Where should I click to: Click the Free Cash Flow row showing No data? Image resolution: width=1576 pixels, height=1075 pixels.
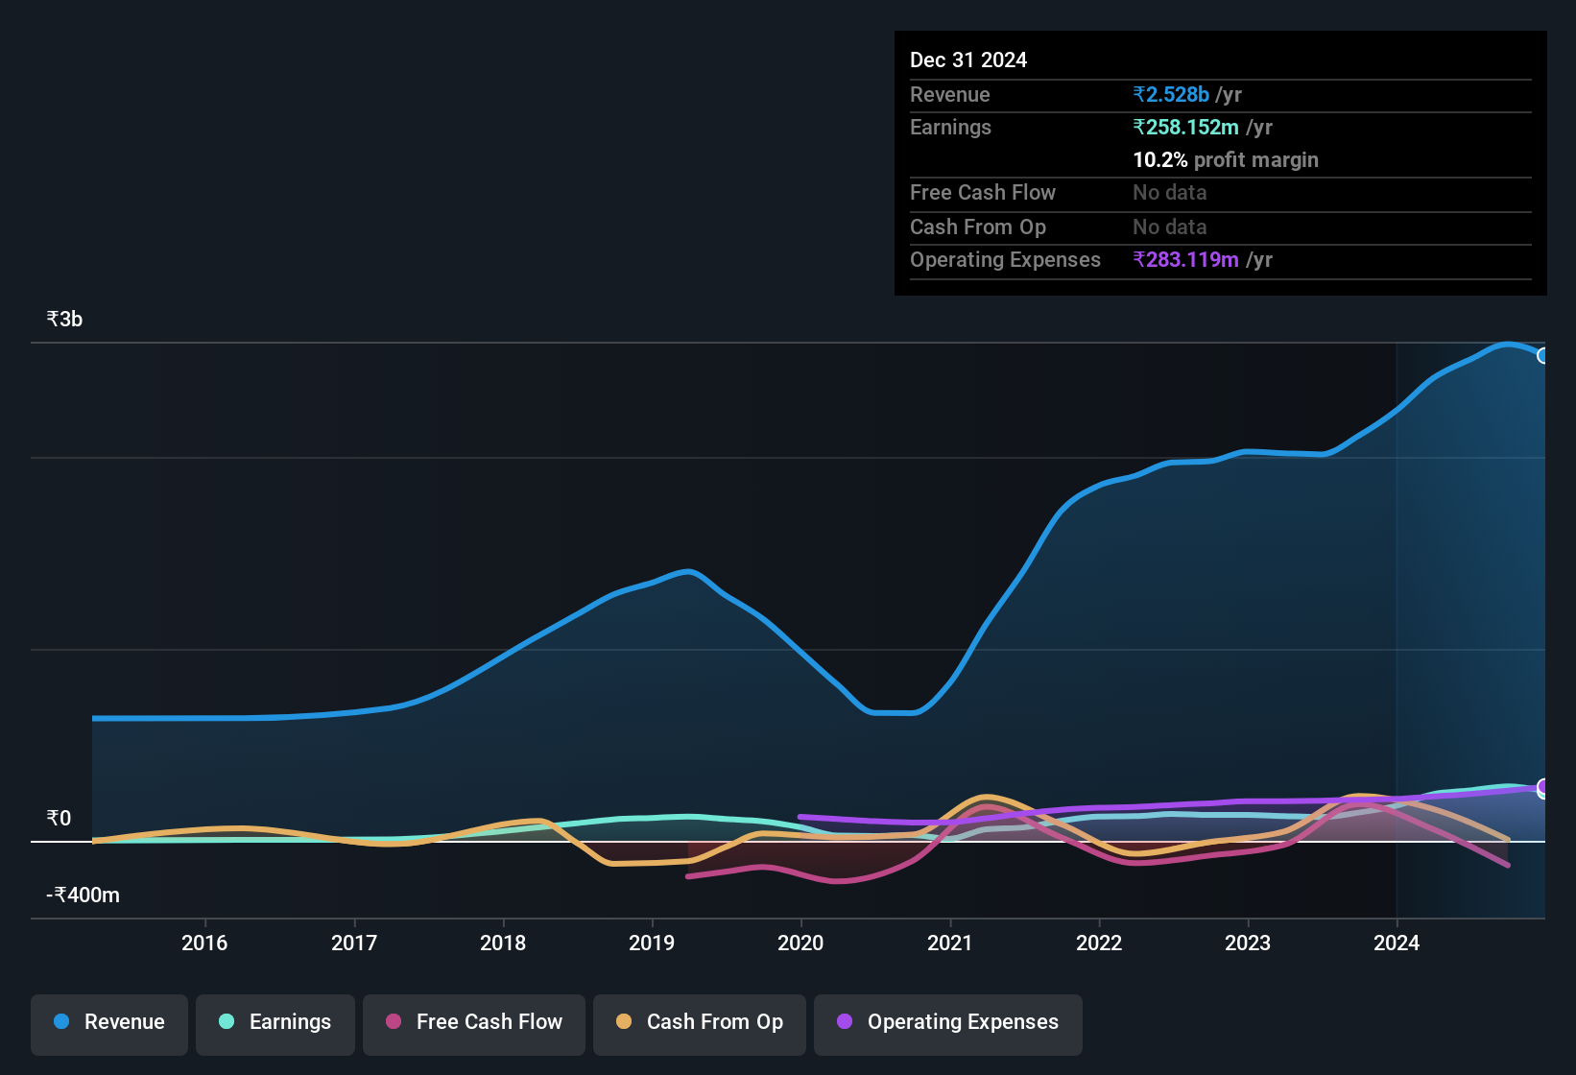(x=1056, y=193)
